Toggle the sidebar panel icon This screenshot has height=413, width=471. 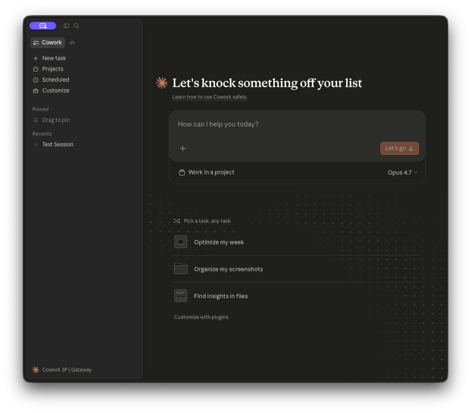coord(66,26)
